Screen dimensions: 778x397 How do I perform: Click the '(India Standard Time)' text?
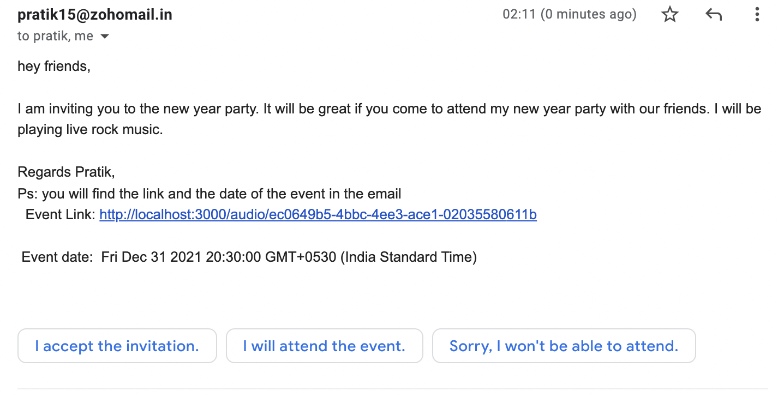pyautogui.click(x=409, y=257)
